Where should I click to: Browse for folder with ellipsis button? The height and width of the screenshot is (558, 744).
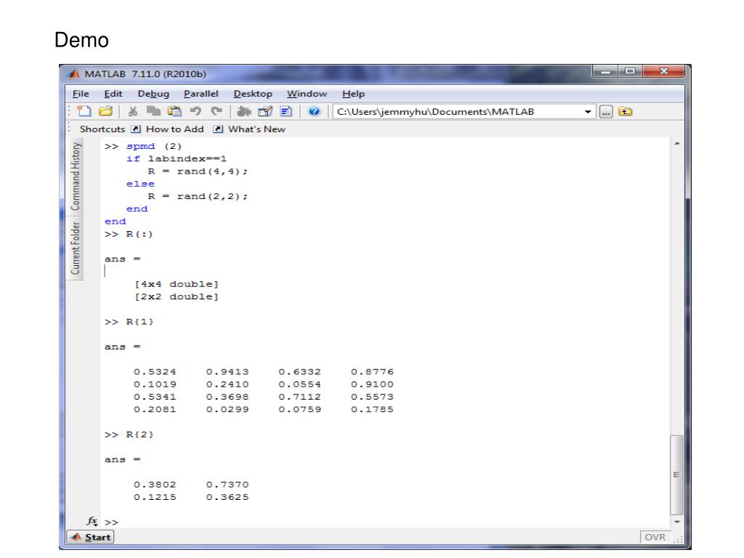click(x=607, y=113)
